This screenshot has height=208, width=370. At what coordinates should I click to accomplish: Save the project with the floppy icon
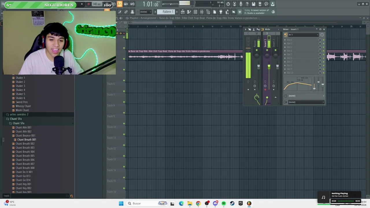click(x=254, y=4)
